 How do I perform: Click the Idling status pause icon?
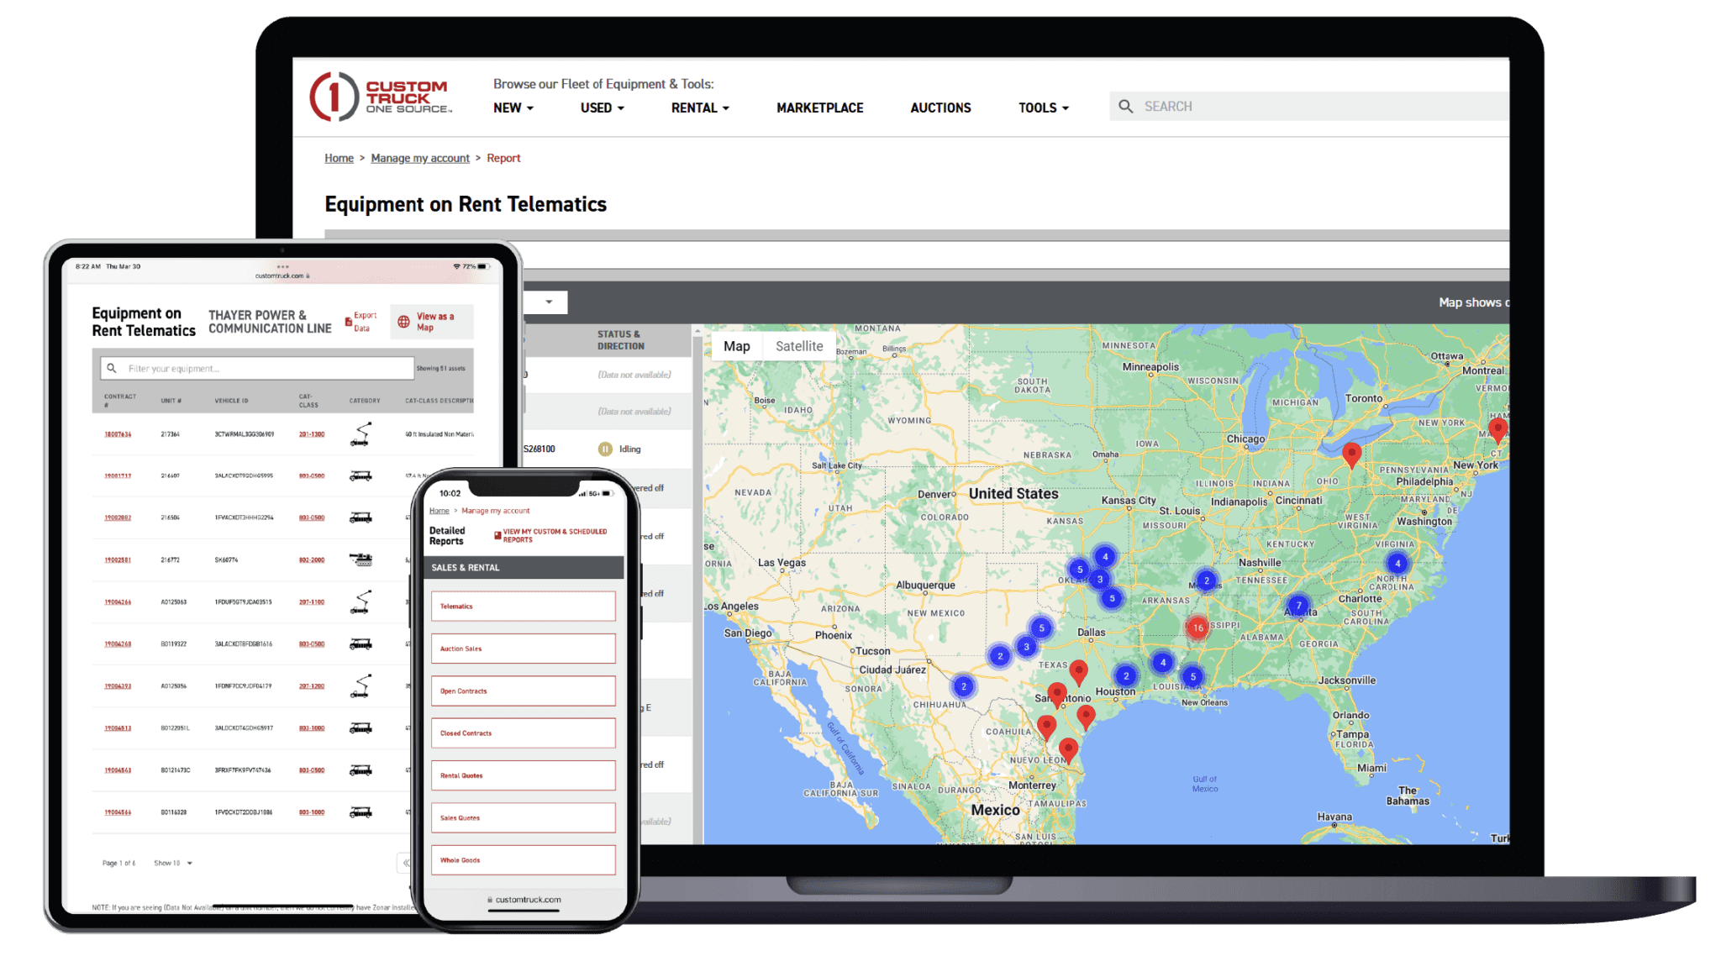pos(605,449)
